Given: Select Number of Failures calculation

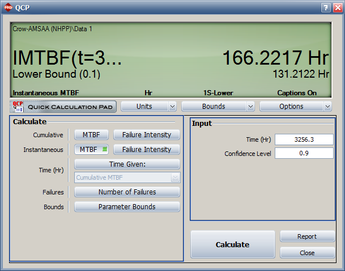Looking at the screenshot, I should pos(127,192).
